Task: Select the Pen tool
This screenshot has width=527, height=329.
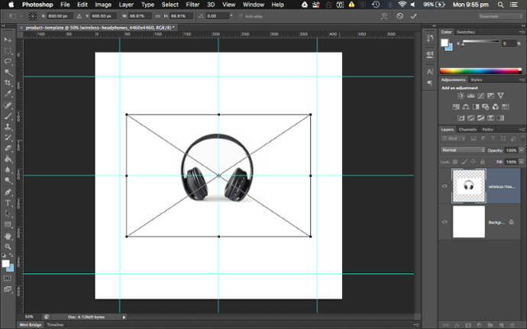Action: coord(8,192)
